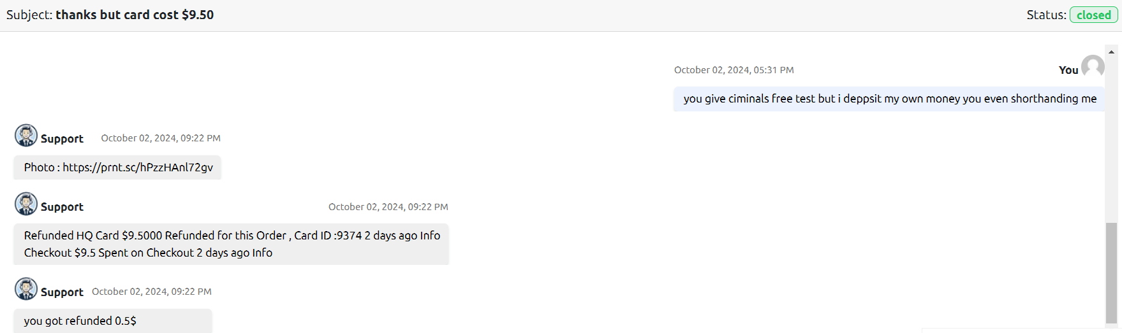This screenshot has width=1122, height=333.
Task: Click the Status label in header
Action: click(x=1046, y=15)
